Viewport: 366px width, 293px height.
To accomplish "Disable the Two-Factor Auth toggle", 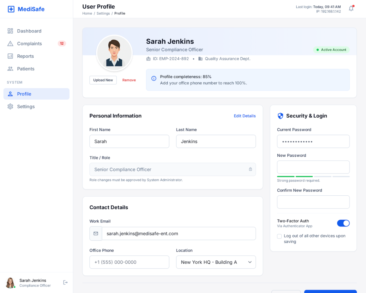I will (343, 223).
